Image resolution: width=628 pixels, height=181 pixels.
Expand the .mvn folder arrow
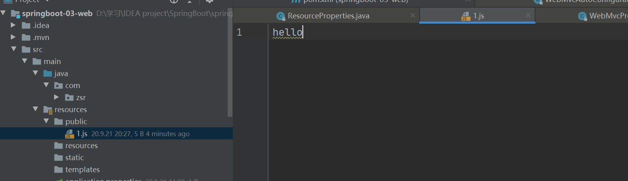[14, 37]
